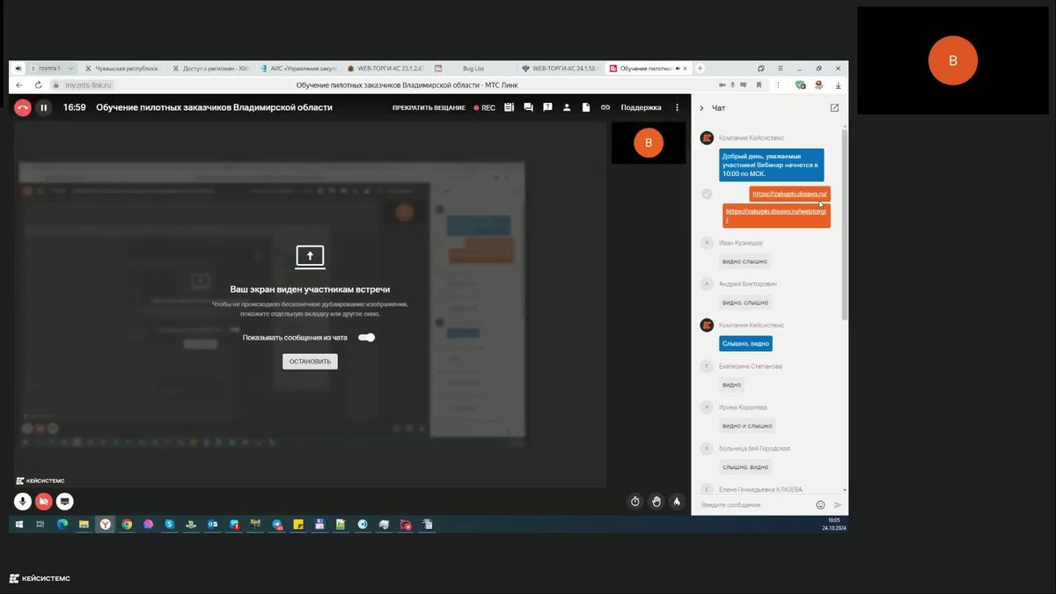Copy the meeting invite link icon
Image resolution: width=1056 pixels, height=594 pixels.
[605, 107]
